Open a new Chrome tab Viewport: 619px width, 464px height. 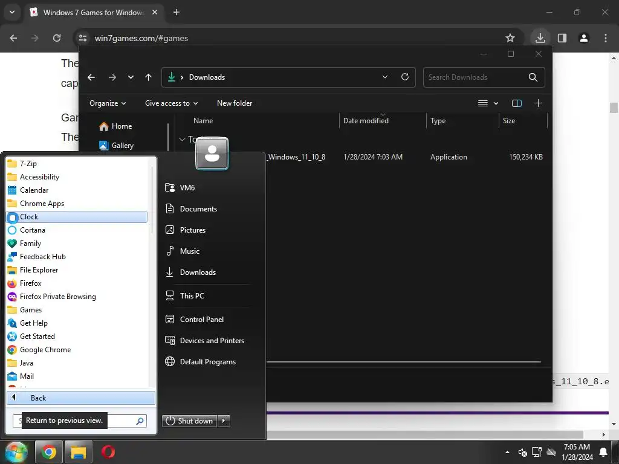177,12
